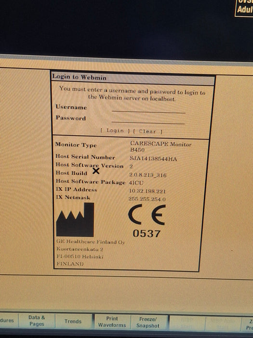Click the Monitor Type label
This screenshot has width=253, height=338.
(x=76, y=145)
